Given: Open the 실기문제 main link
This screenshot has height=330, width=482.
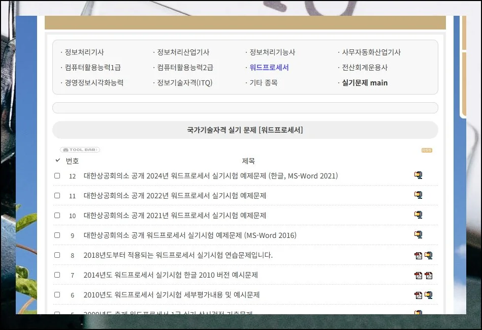Looking at the screenshot, I should pyautogui.click(x=364, y=83).
